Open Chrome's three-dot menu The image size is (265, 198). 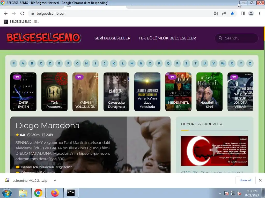pos(259,13)
